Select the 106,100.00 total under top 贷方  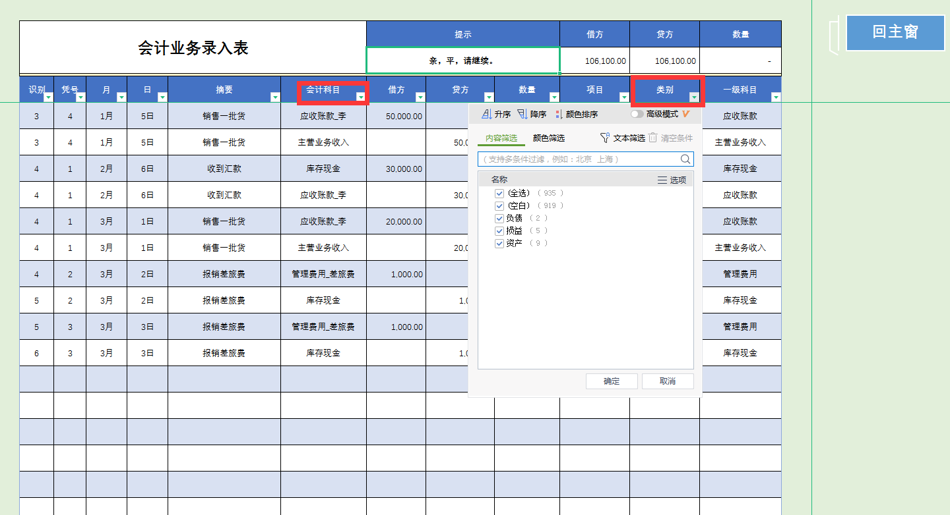point(665,61)
